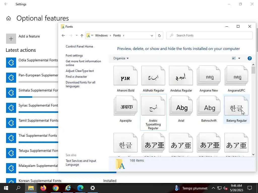This screenshot has height=193, width=258.
Task: Select the Batang Regular font icon
Action: 236,106
